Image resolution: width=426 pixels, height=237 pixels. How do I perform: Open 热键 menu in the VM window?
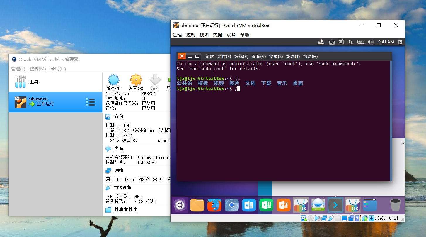coord(218,35)
